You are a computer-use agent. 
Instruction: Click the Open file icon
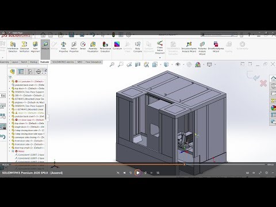tap(60, 35)
